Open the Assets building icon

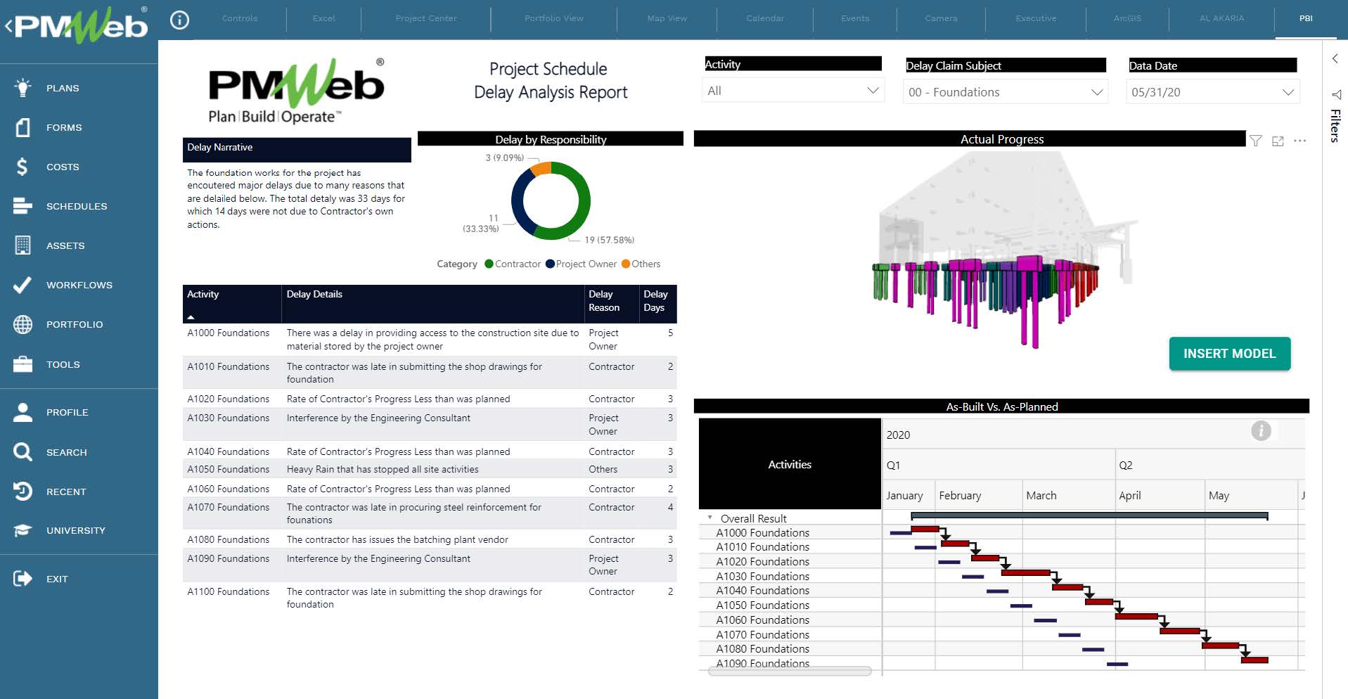pos(23,245)
